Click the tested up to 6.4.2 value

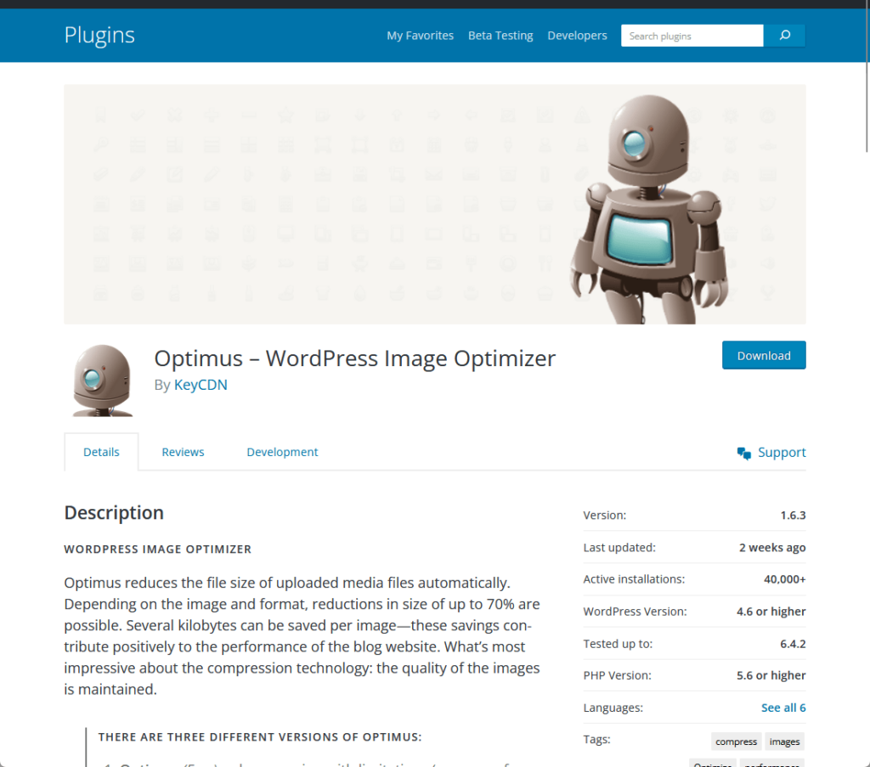(x=793, y=643)
